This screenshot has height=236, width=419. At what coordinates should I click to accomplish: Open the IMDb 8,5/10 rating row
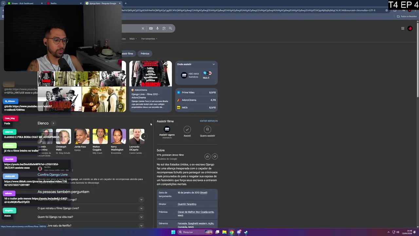tap(196, 108)
